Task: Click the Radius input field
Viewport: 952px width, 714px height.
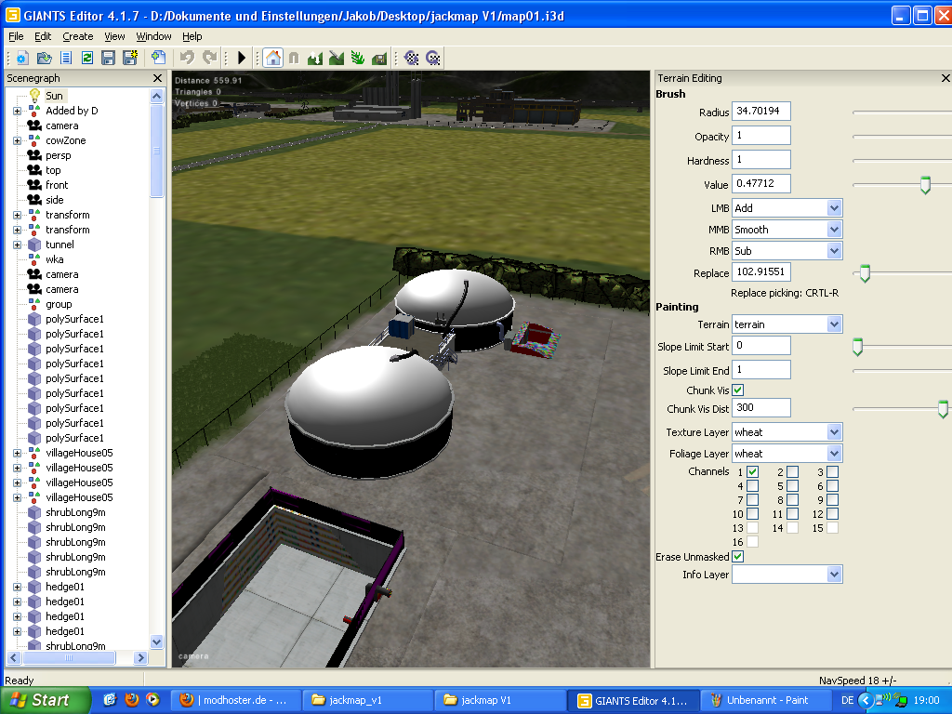Action: [761, 112]
